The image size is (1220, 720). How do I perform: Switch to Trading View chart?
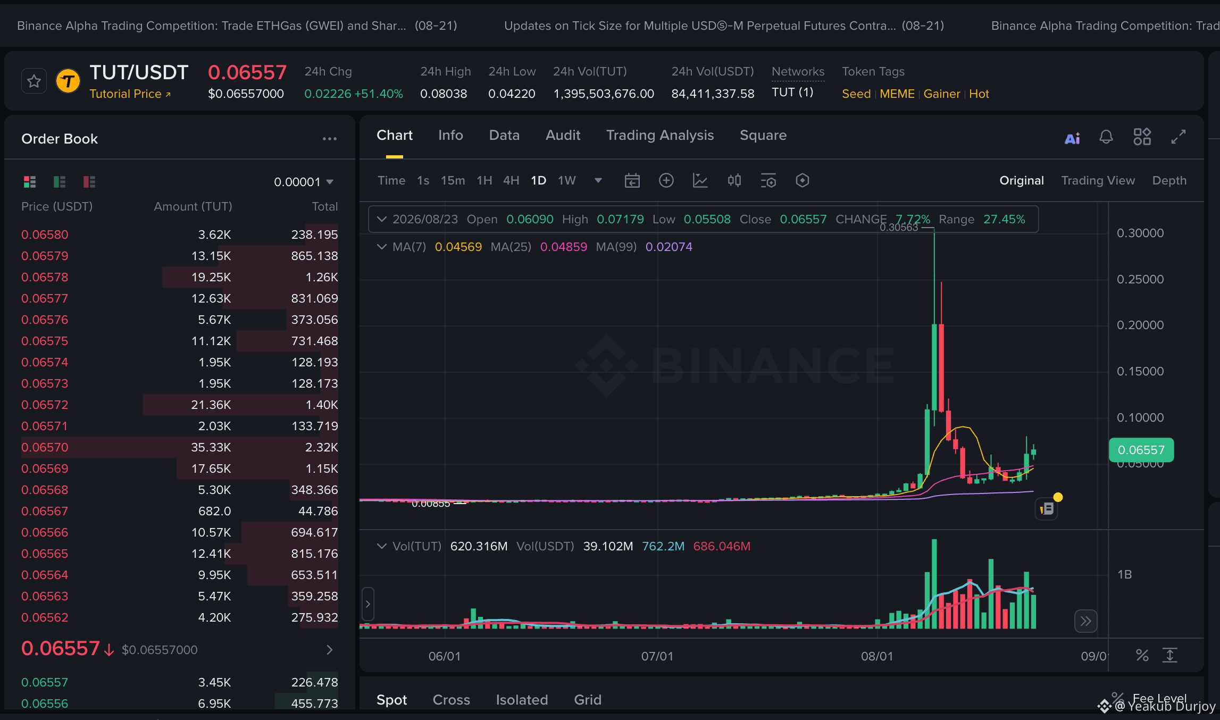1098,181
